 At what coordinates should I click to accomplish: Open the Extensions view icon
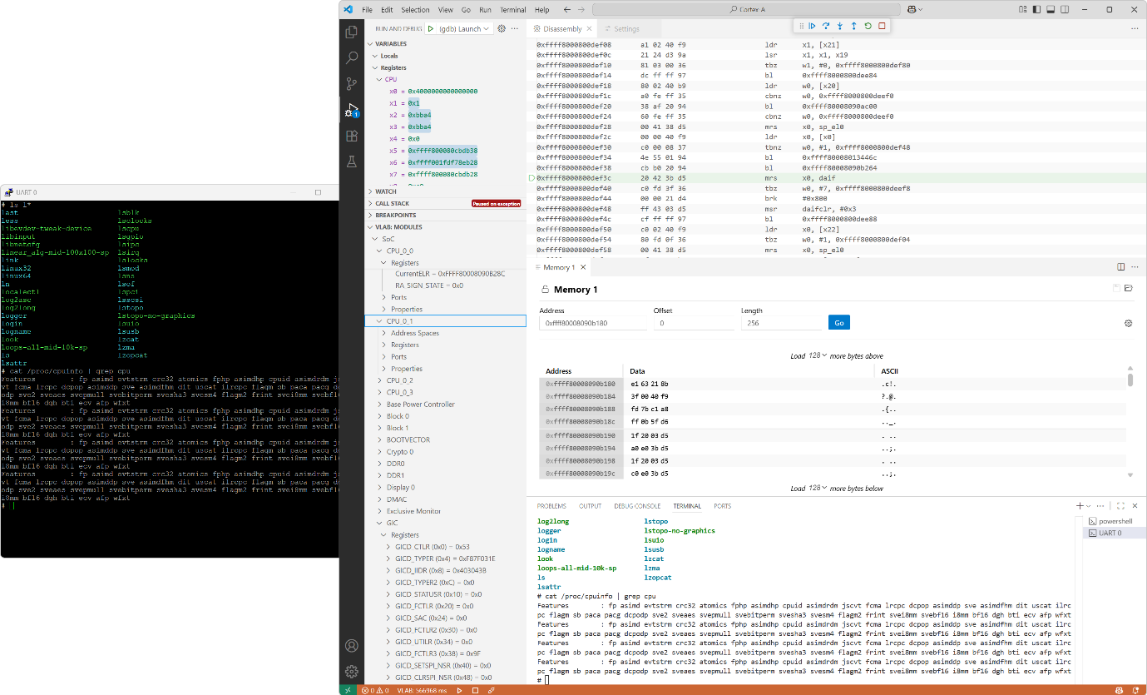(351, 136)
